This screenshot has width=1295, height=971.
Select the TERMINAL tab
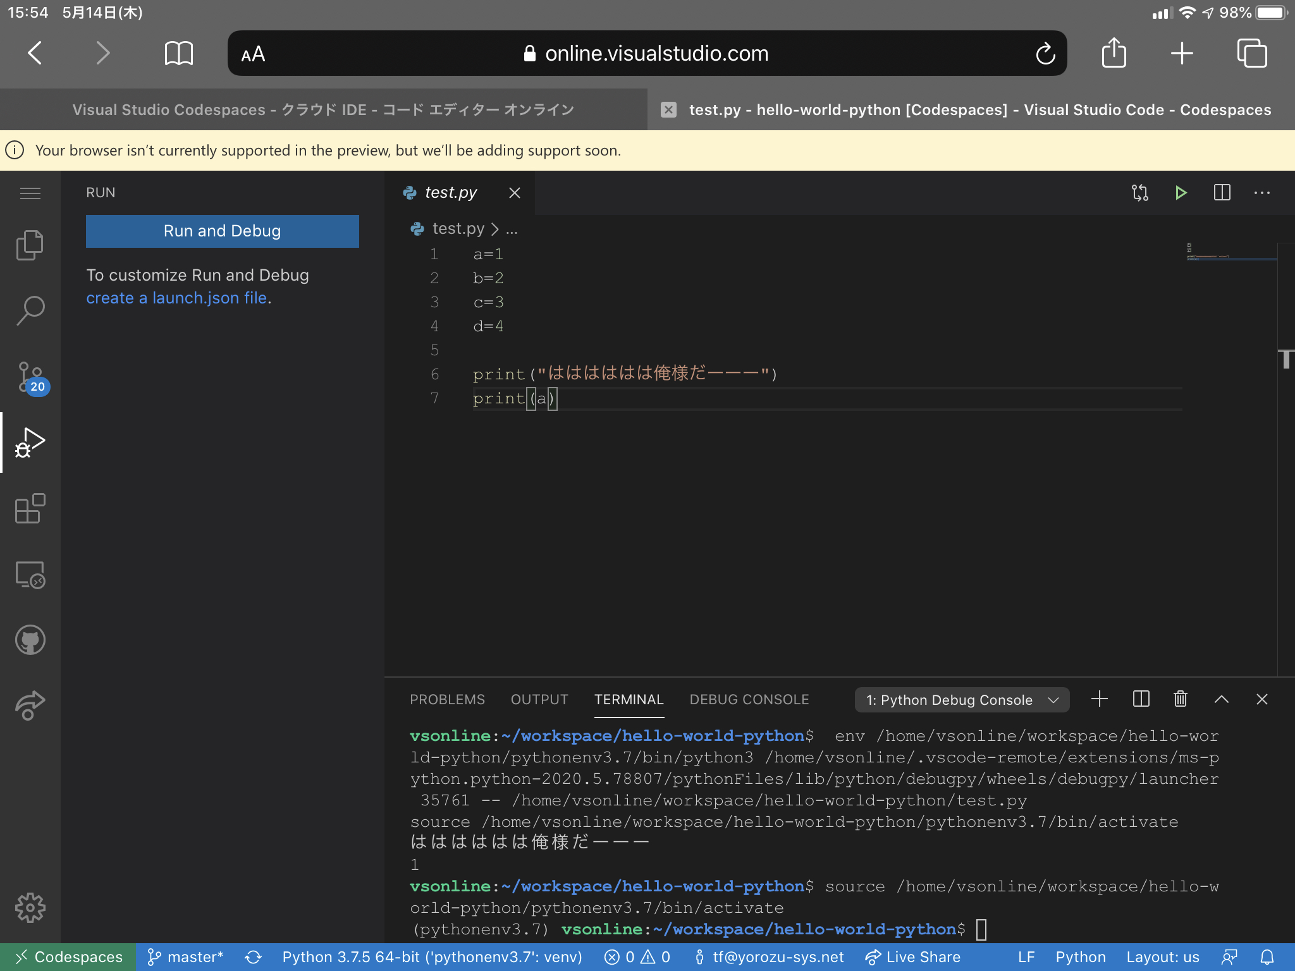(629, 699)
